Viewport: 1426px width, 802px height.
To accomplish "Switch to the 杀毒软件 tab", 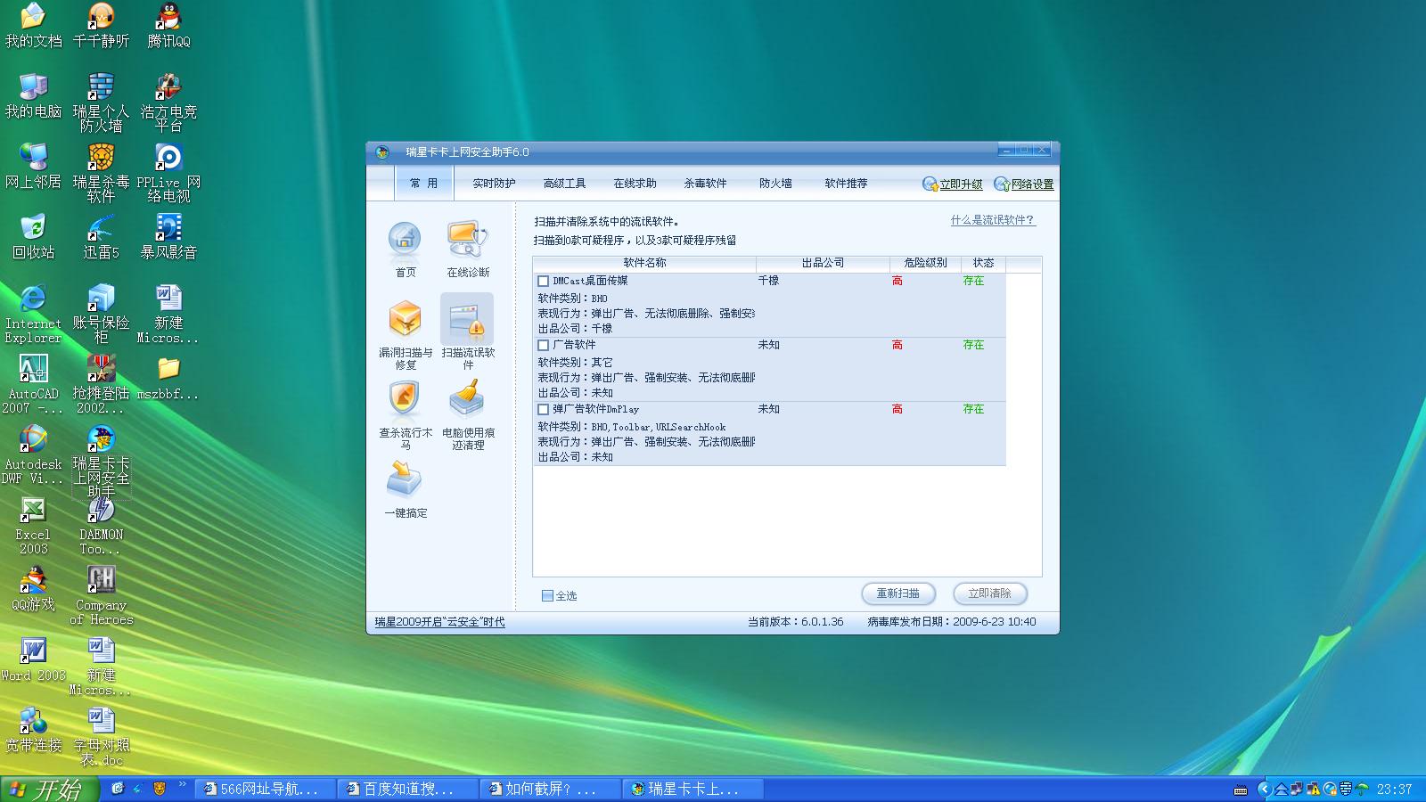I will click(x=705, y=184).
